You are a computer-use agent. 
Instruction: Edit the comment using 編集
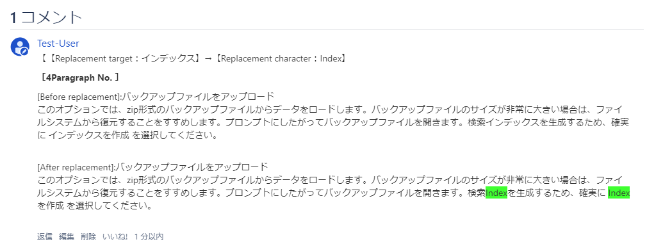67,236
